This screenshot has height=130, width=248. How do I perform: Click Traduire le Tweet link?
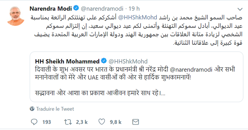click(x=55, y=109)
